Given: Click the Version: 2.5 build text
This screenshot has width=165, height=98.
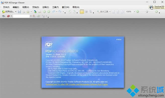Looking at the screenshot, I should pyautogui.click(x=56, y=54).
